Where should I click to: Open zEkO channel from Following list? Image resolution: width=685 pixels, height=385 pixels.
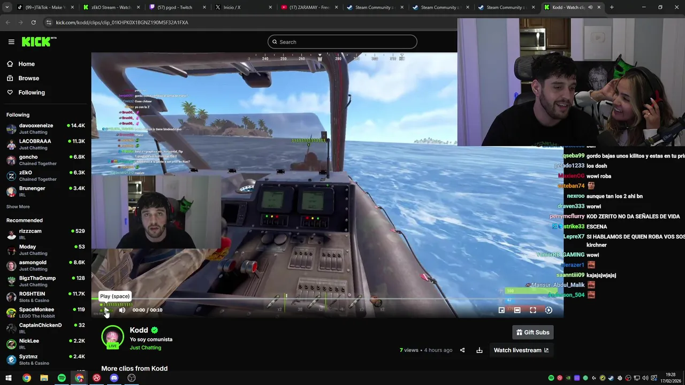tap(45, 175)
